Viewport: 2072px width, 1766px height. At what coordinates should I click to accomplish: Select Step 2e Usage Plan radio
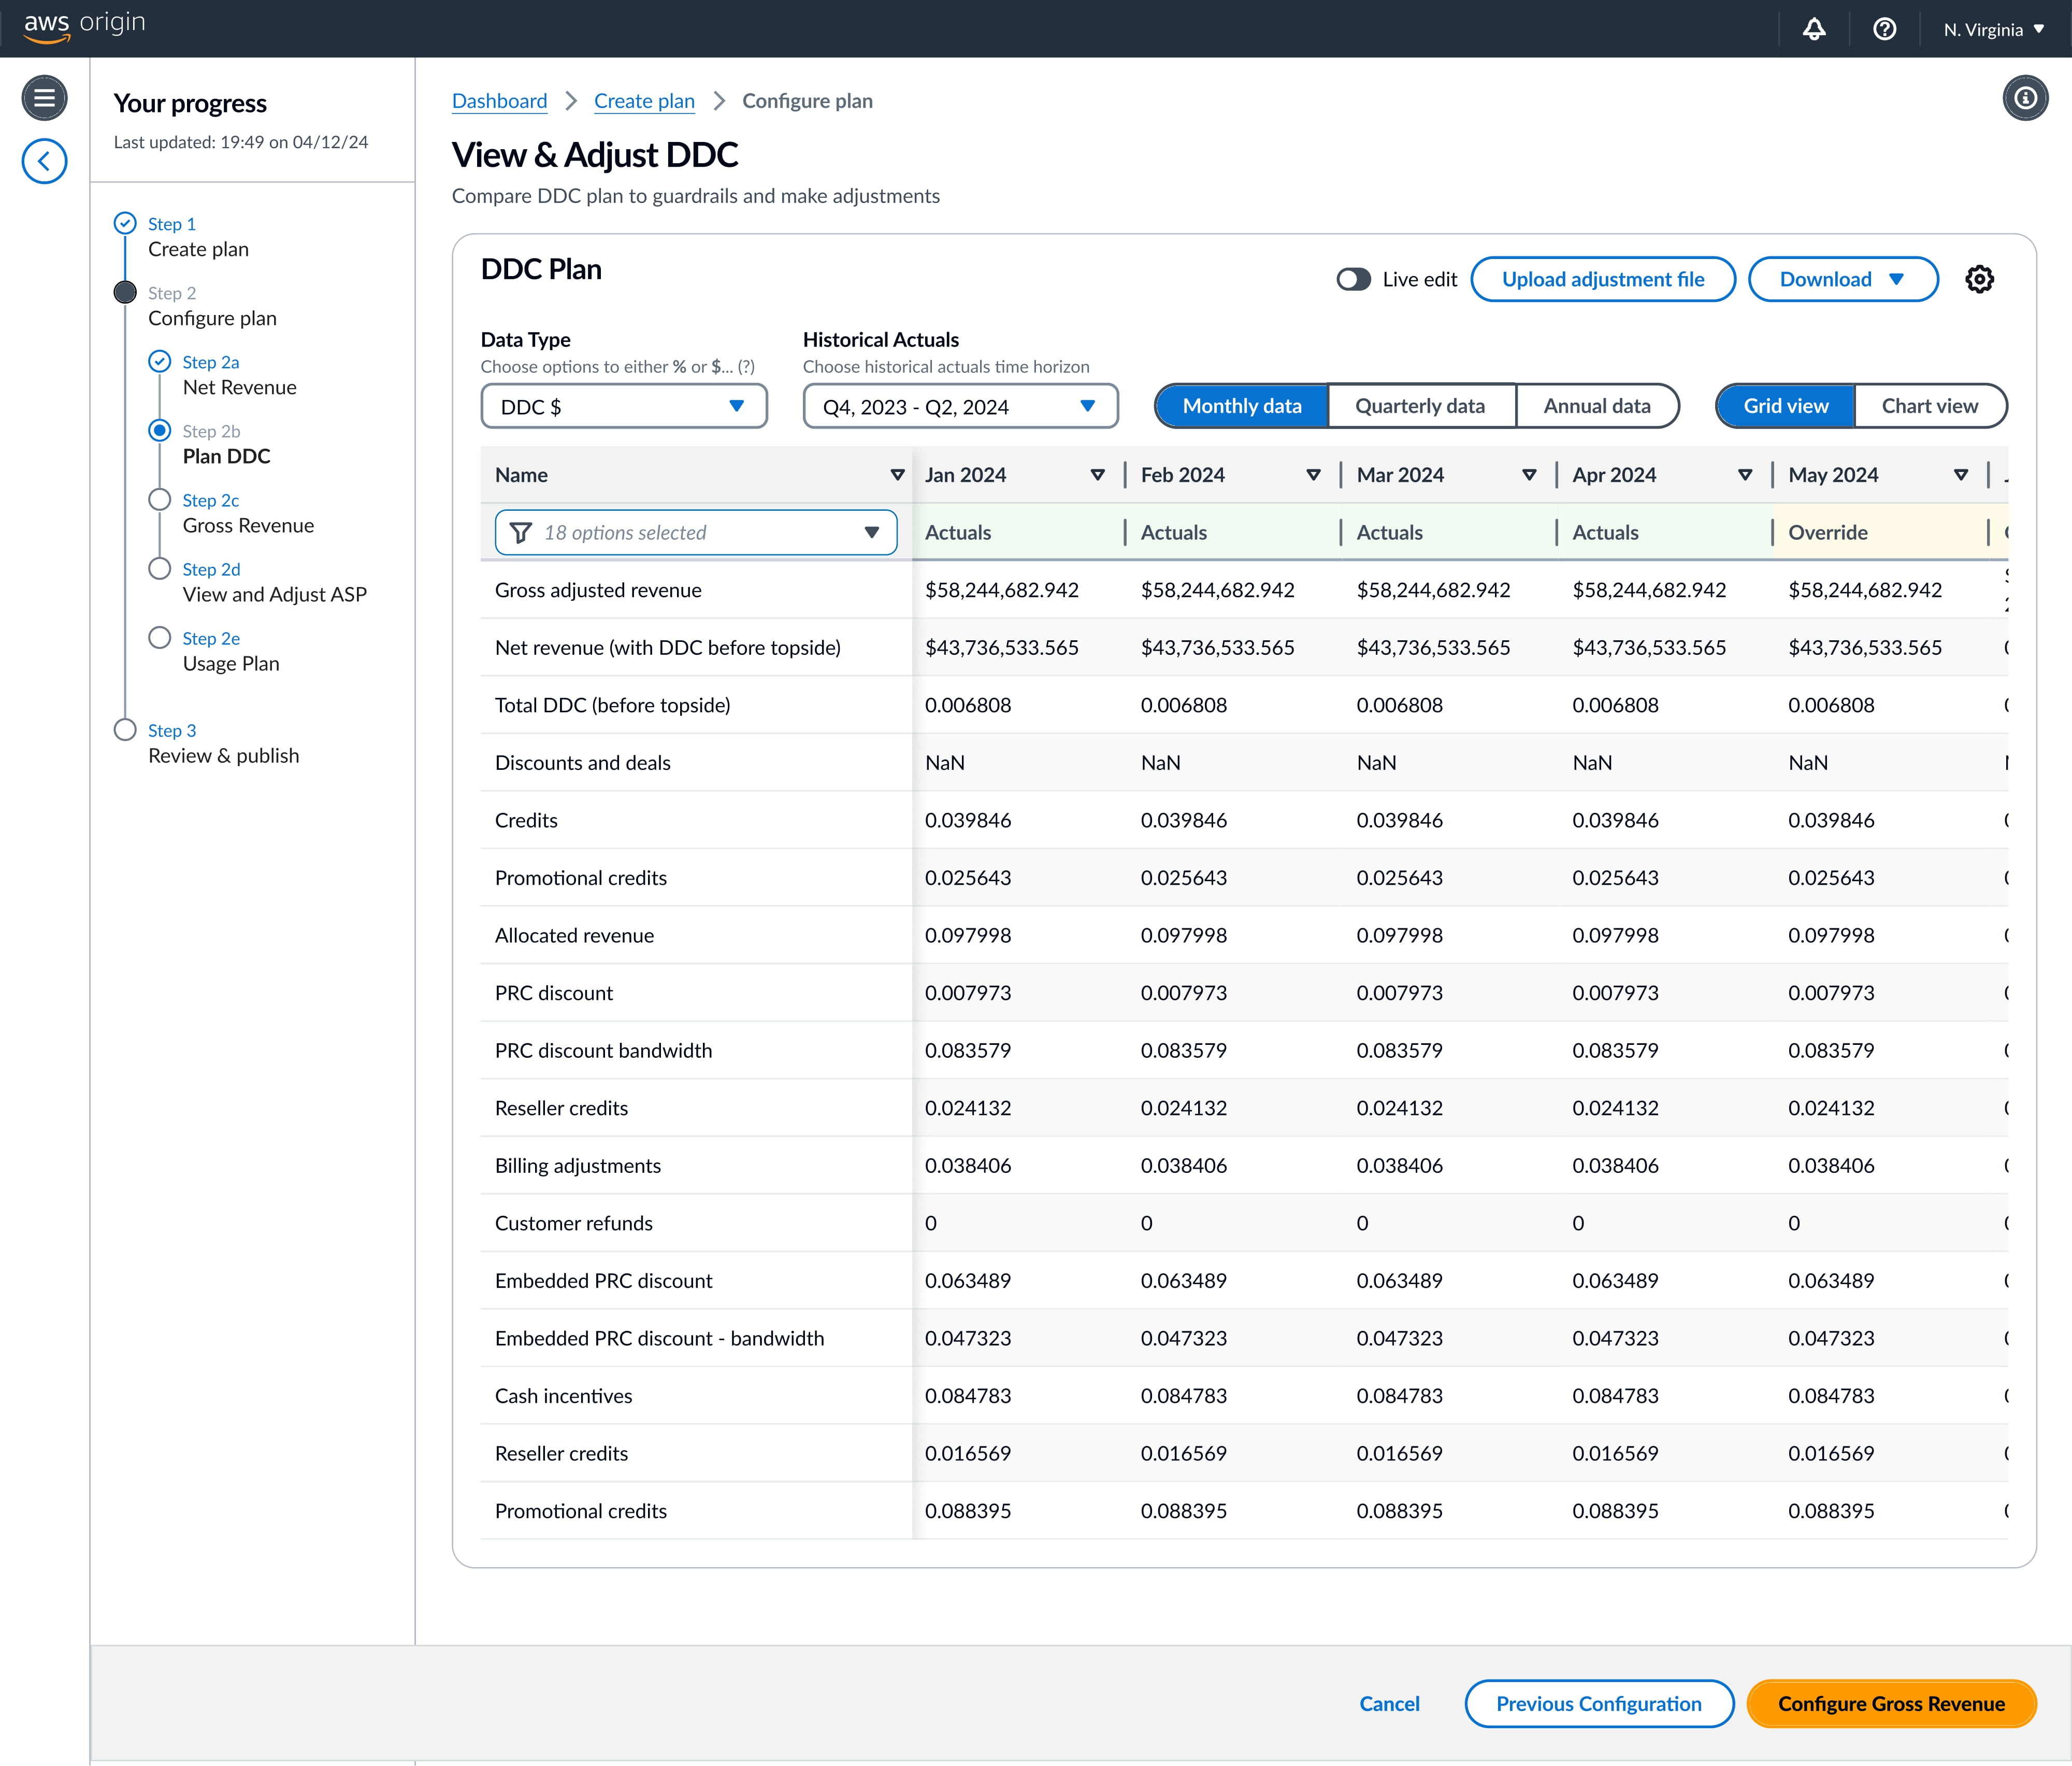(x=160, y=638)
